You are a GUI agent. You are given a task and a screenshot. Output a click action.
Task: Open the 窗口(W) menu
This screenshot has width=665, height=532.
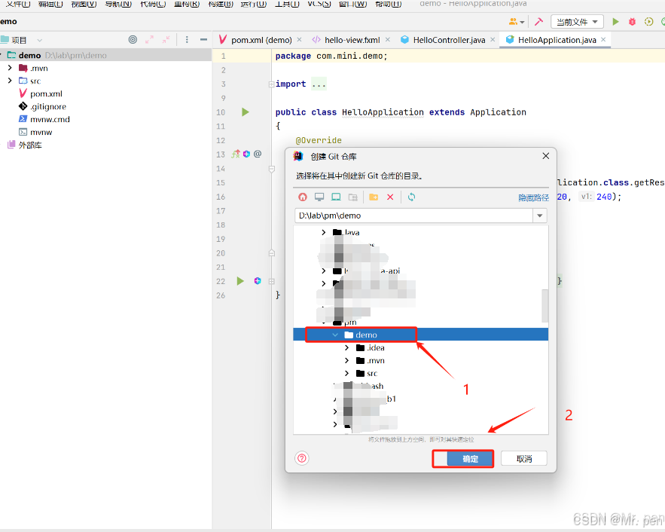click(x=353, y=4)
